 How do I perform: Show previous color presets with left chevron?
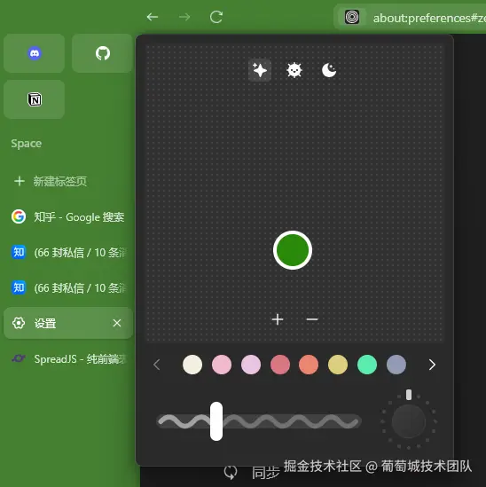157,365
